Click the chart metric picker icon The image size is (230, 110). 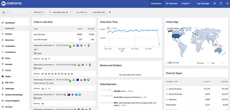(x=109, y=28)
